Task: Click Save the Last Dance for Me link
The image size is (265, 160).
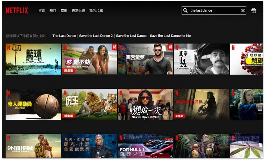Action: 170,36
